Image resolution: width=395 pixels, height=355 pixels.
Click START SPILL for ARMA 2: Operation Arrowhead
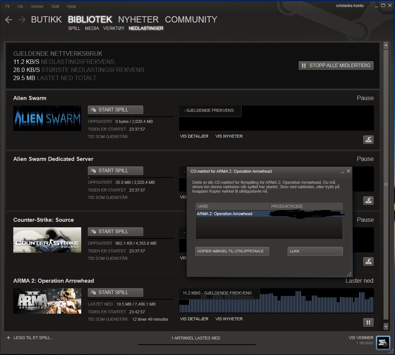pyautogui.click(x=116, y=293)
